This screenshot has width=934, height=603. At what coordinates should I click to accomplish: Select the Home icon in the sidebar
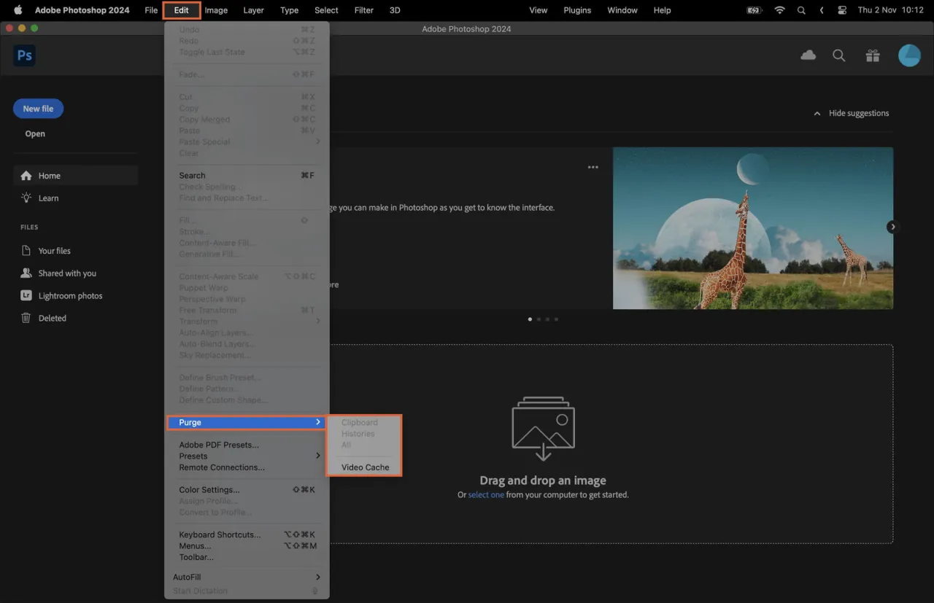coord(27,175)
